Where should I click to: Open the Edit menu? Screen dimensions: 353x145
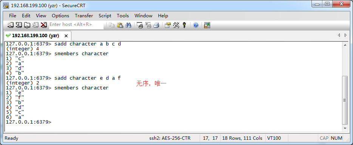coord(26,16)
